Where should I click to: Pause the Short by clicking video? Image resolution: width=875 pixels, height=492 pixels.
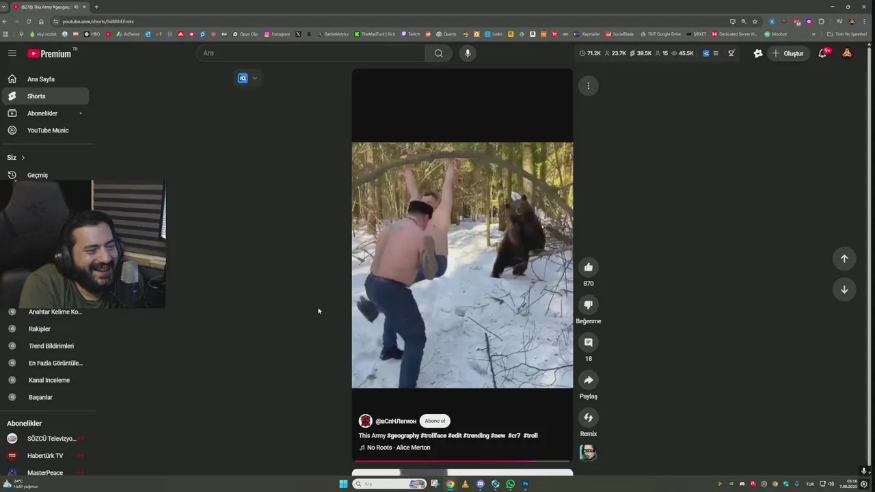(462, 265)
